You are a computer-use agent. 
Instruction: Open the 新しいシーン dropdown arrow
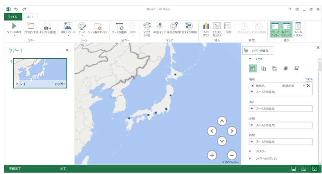click(68, 36)
